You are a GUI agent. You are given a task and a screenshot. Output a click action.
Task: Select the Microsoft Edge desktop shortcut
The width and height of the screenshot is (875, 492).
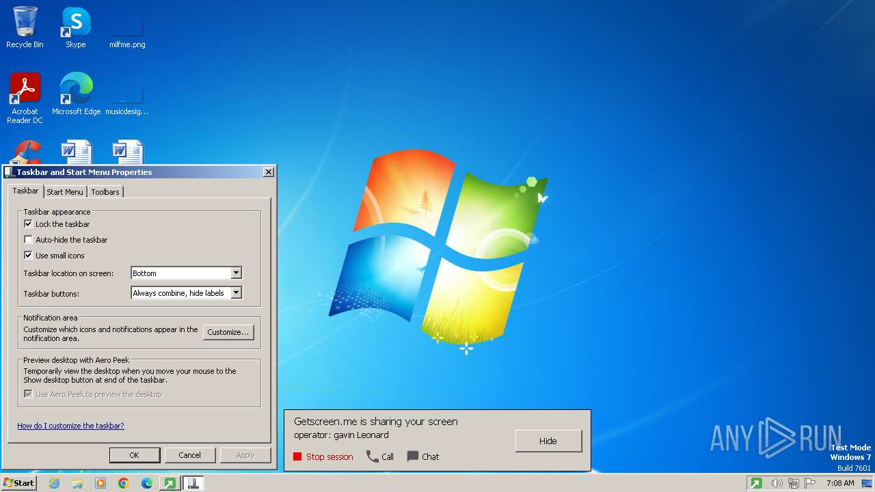[x=76, y=94]
